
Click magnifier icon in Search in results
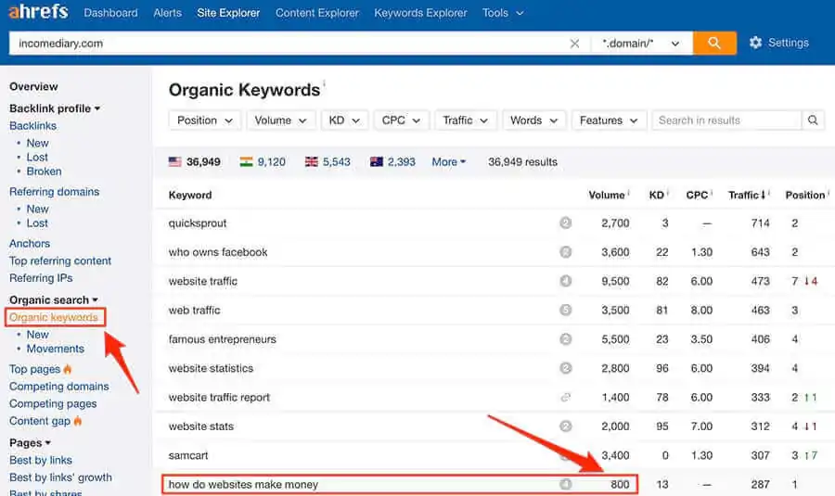click(813, 121)
